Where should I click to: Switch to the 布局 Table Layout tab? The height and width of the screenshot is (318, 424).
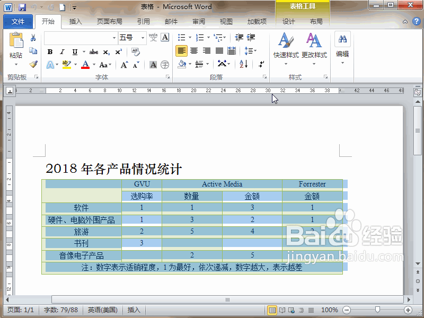316,22
